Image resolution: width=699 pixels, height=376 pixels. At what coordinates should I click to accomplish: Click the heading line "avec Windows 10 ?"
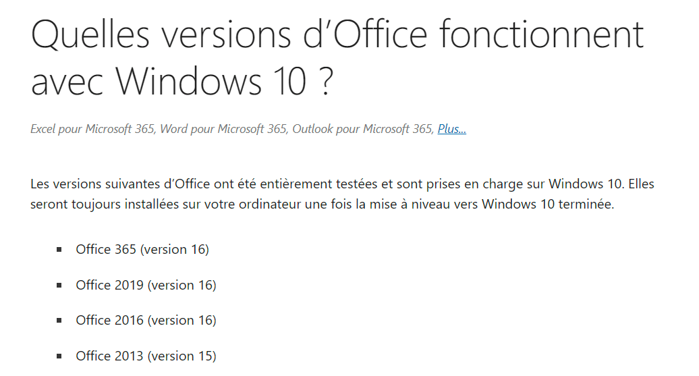182,82
